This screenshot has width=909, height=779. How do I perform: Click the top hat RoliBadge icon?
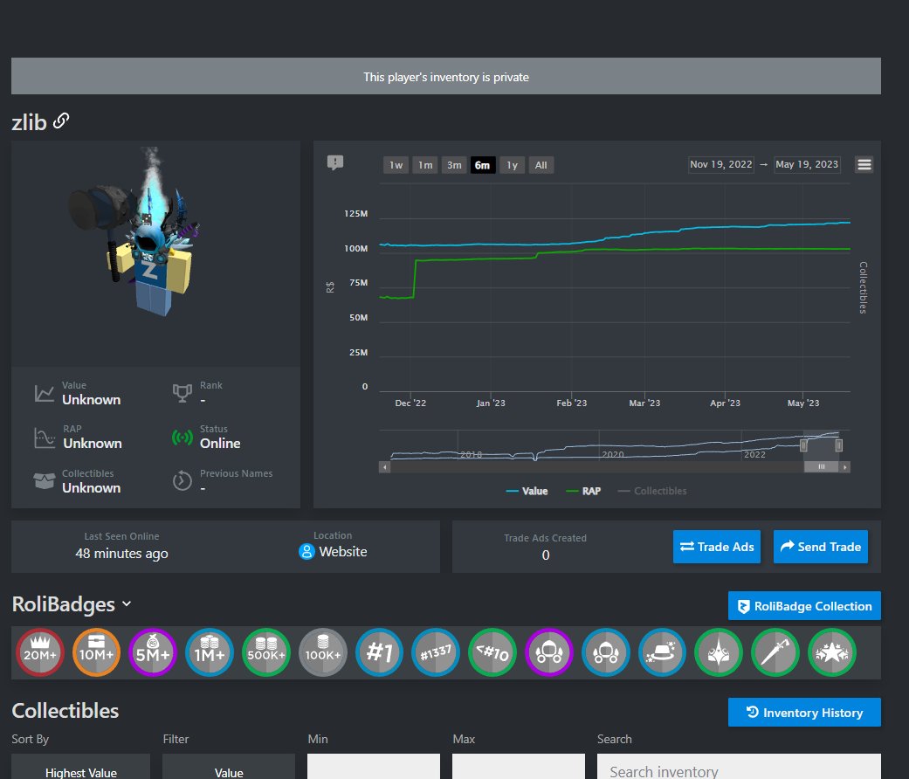tap(662, 652)
